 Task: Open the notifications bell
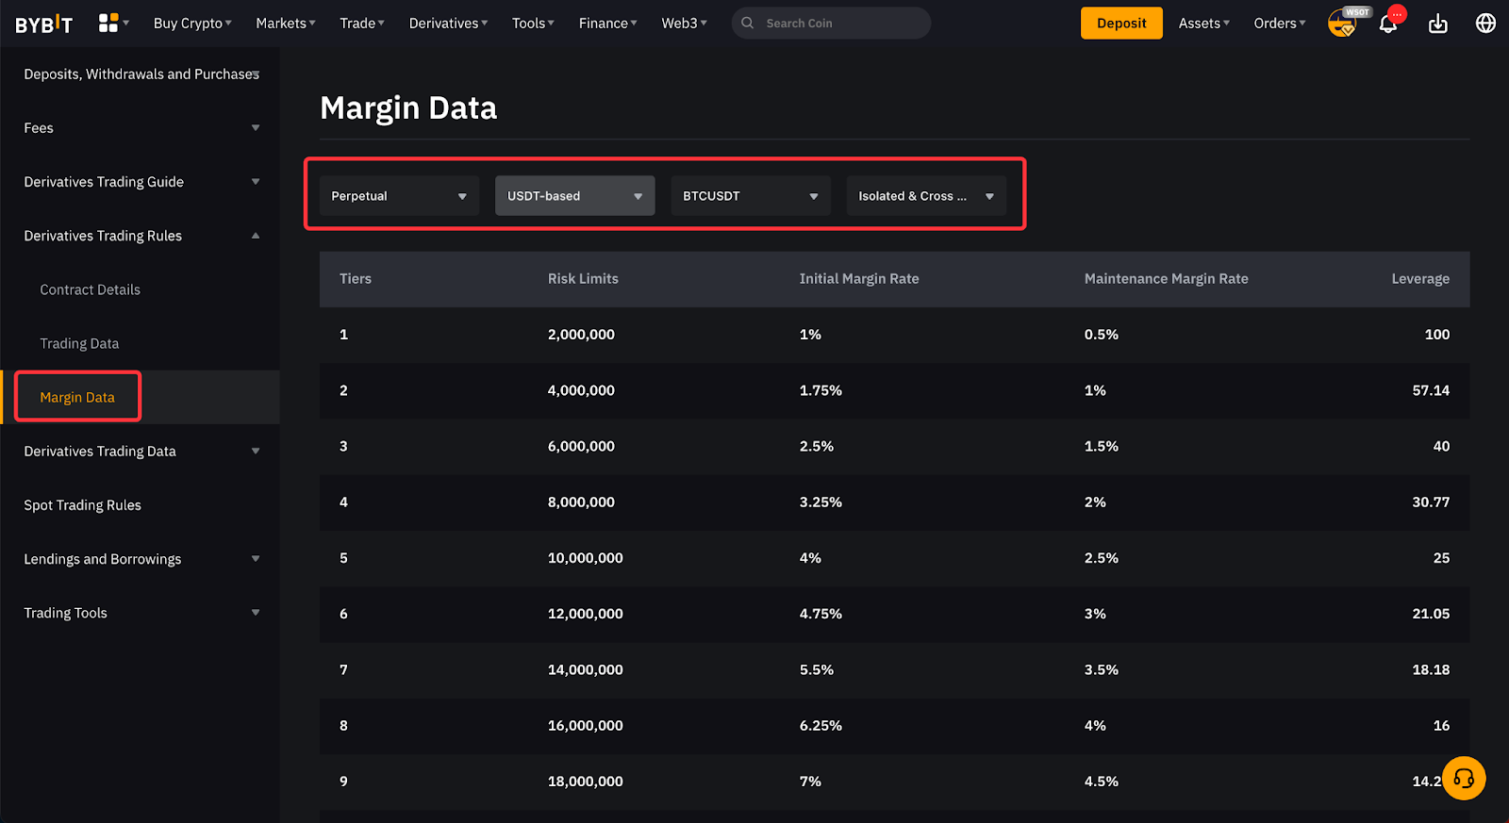coord(1388,24)
